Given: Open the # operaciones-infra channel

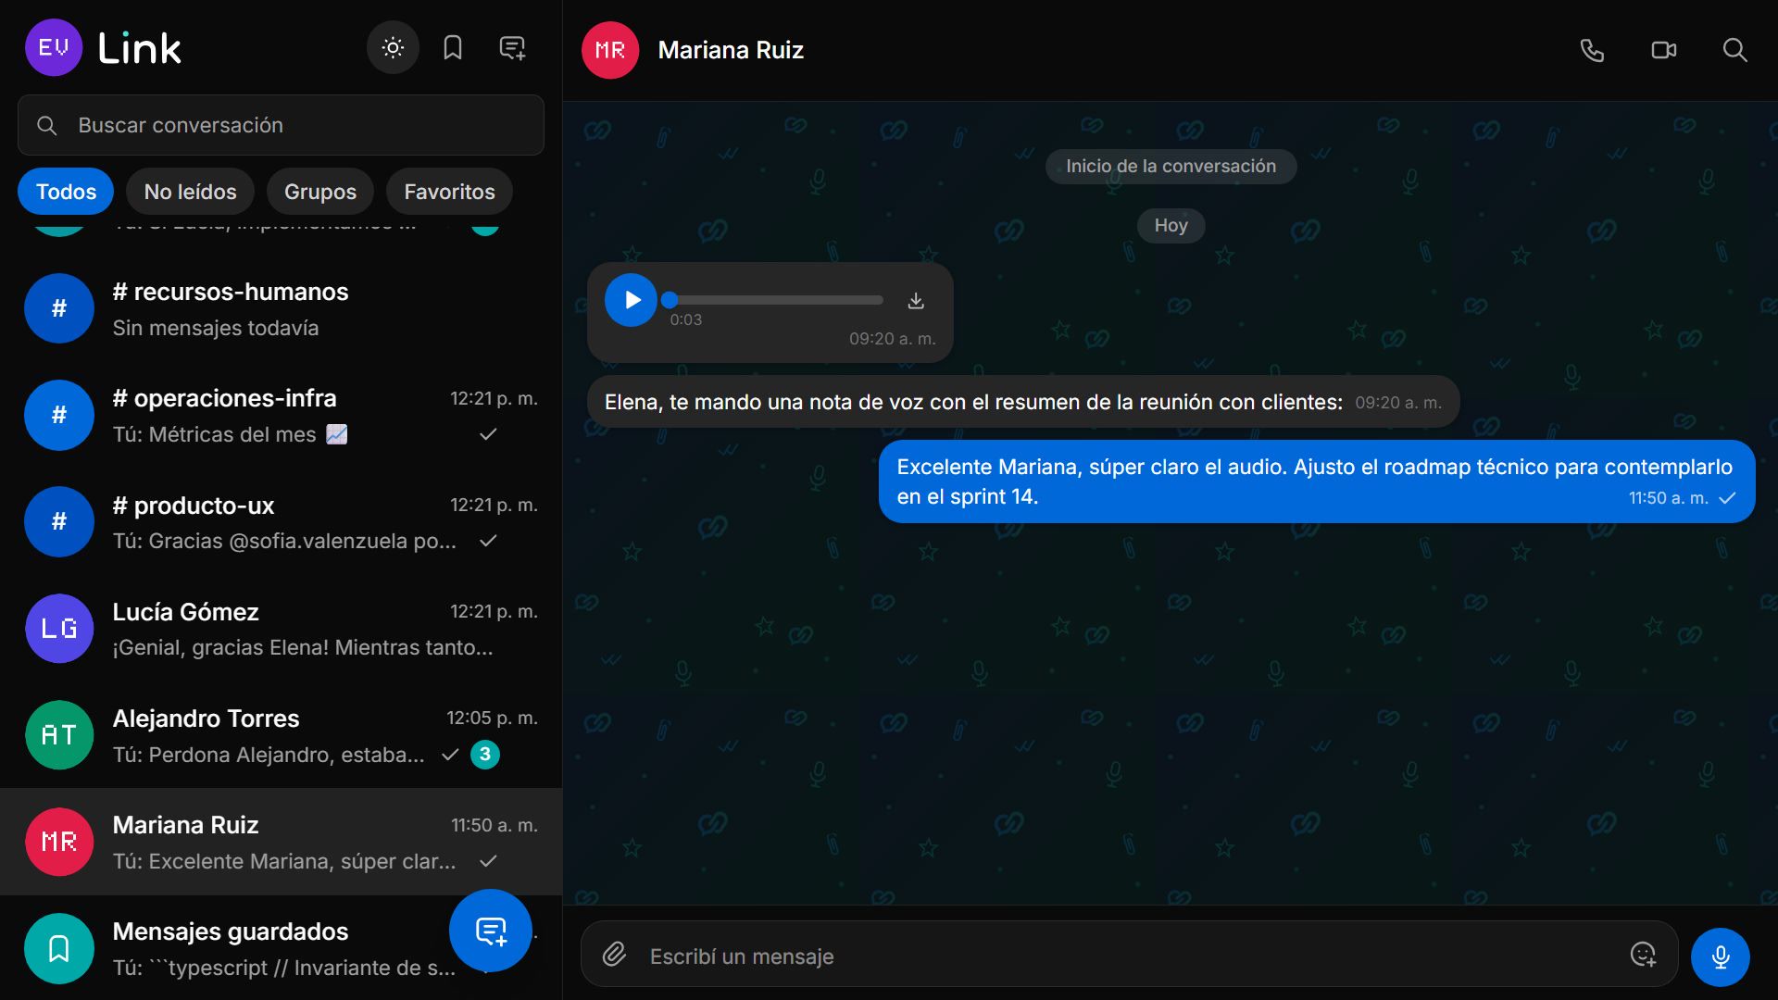Looking at the screenshot, I should (x=281, y=415).
